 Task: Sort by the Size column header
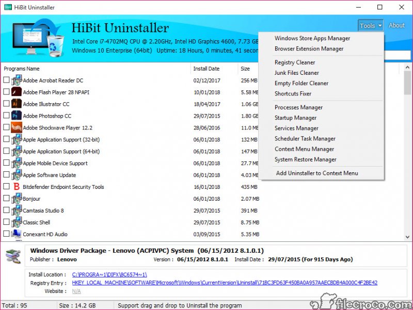[x=245, y=69]
